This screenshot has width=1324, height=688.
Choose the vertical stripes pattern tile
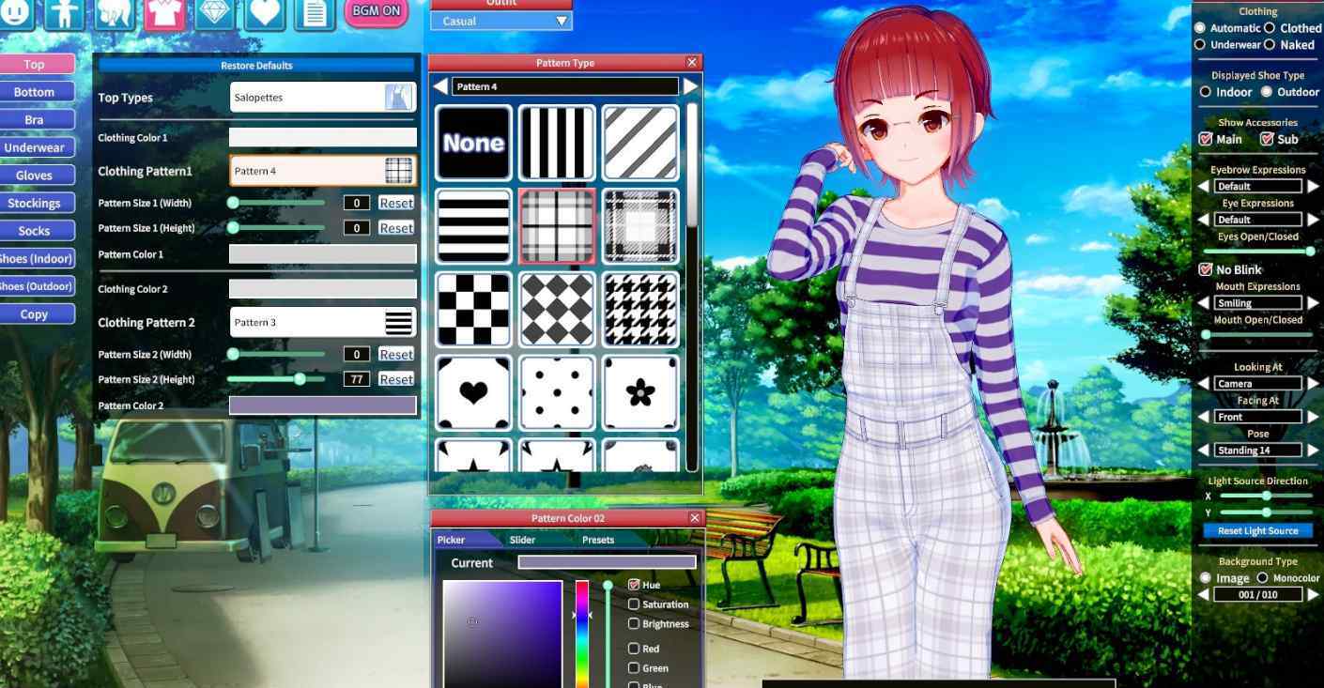[x=557, y=143]
